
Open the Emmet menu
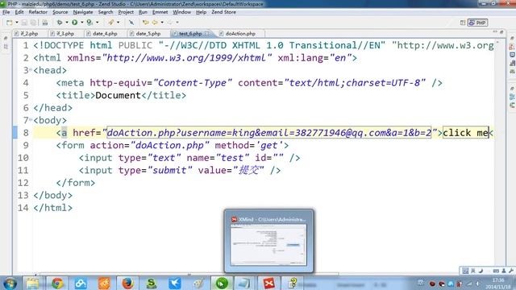[160, 12]
